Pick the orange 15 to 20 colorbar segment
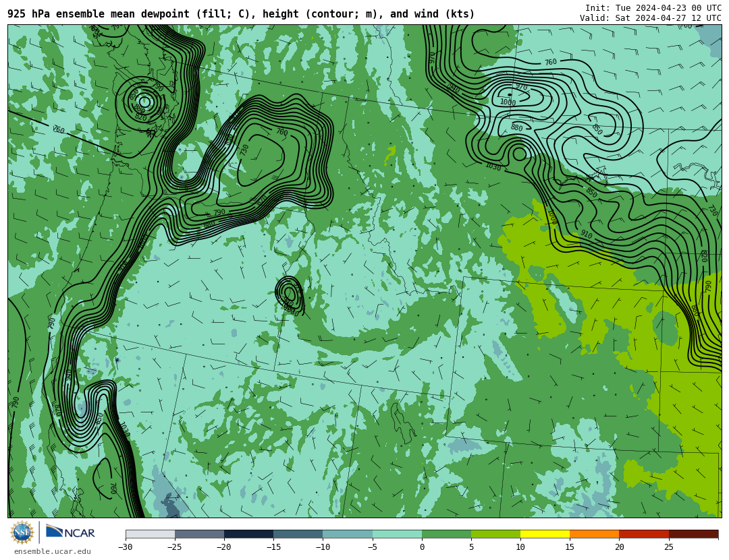 pyautogui.click(x=595, y=534)
